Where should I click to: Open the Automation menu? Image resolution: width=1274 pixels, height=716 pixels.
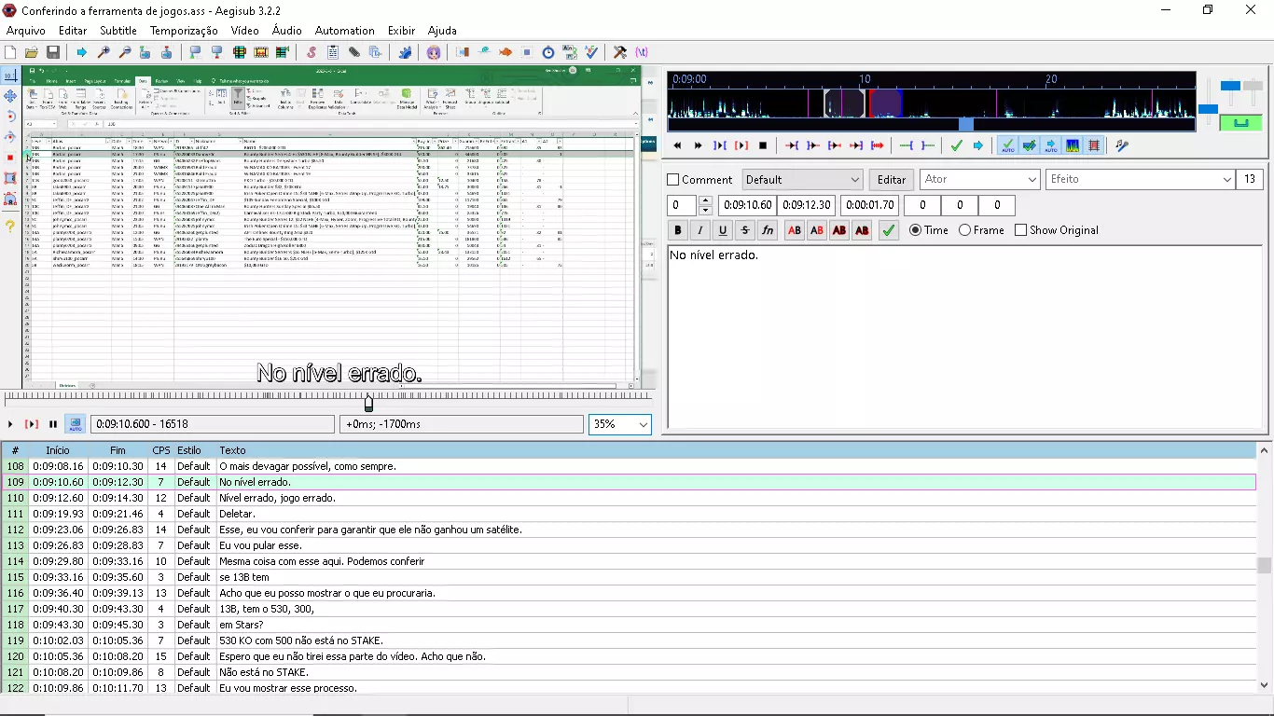click(x=344, y=31)
